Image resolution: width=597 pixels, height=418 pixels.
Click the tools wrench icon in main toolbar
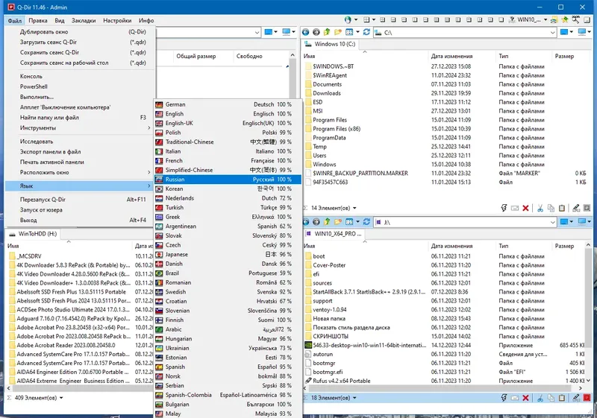[x=575, y=20]
